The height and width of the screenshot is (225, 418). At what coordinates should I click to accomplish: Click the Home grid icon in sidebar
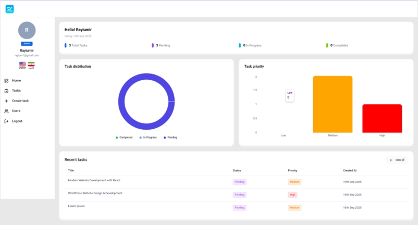[6, 81]
